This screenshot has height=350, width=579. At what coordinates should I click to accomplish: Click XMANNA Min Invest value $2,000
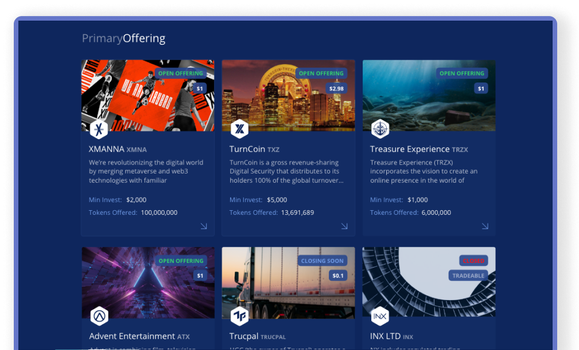(x=136, y=200)
